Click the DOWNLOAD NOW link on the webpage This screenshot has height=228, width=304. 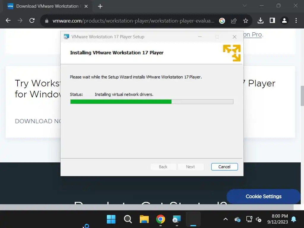[38, 121]
